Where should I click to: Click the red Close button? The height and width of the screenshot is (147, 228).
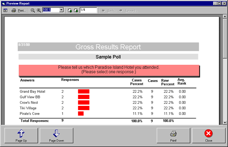click(x=209, y=136)
